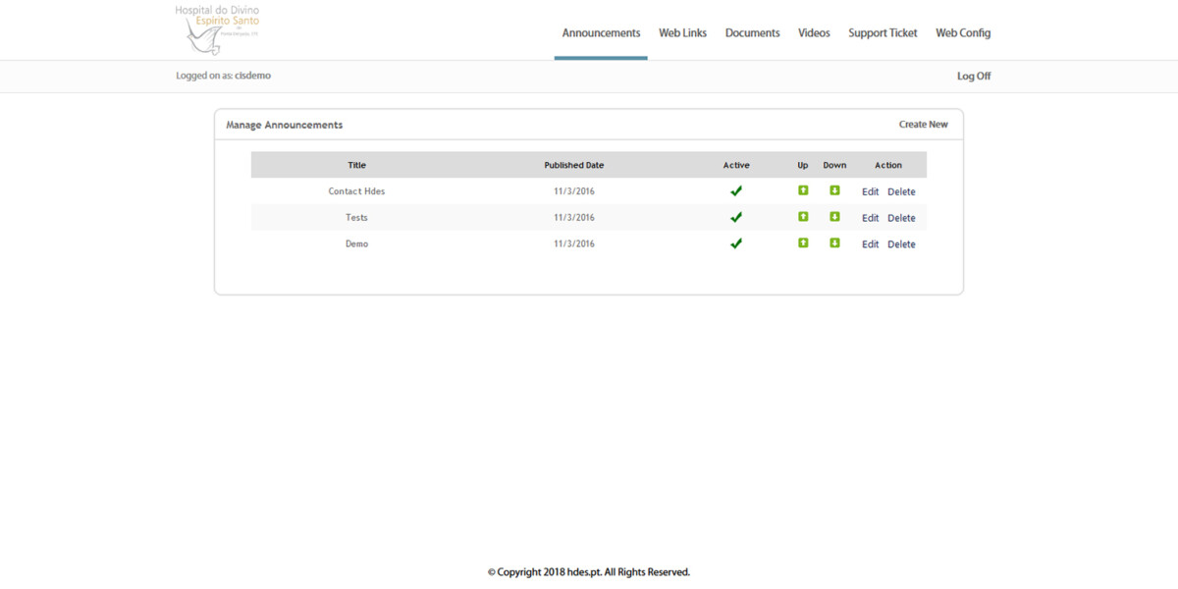Toggle the green checkmark for Tests
The width and height of the screenshot is (1178, 589).
tap(736, 217)
